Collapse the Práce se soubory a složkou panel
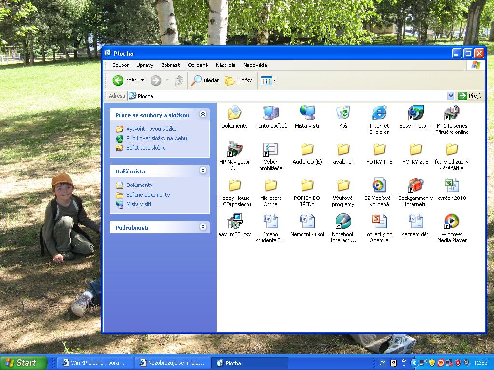 (203, 114)
